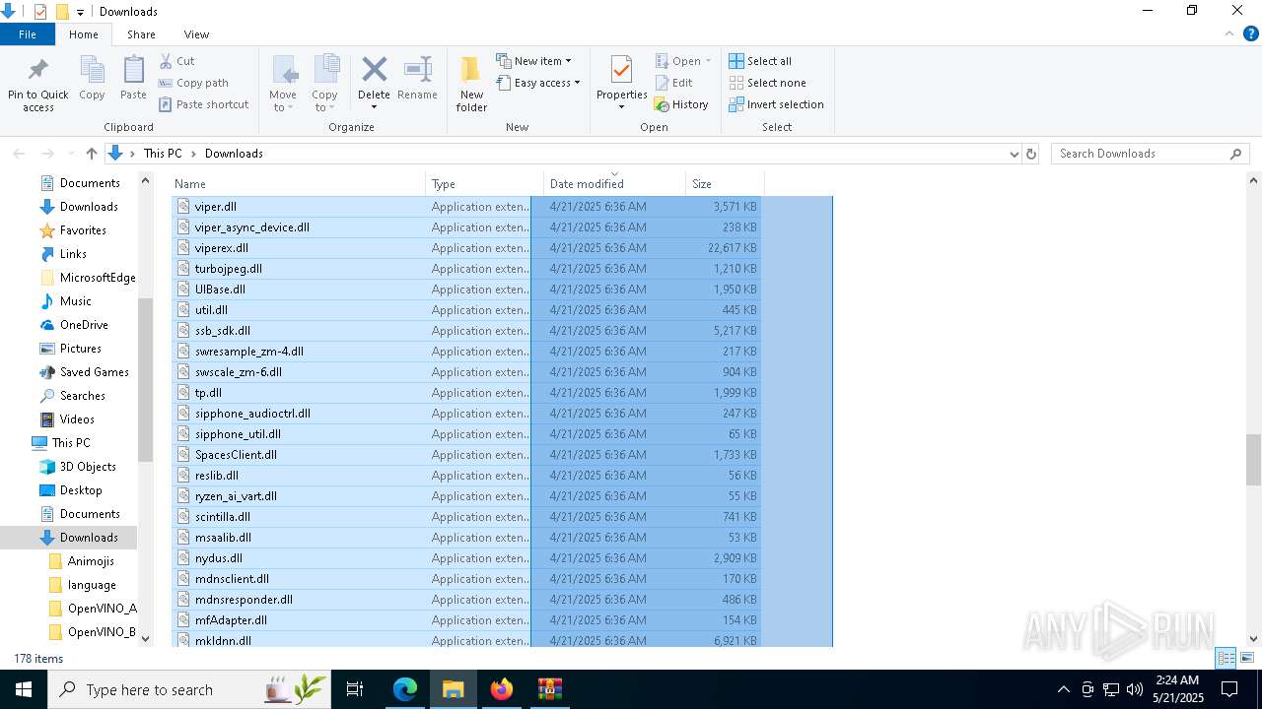Refresh the Downloads folder view
The height and width of the screenshot is (709, 1262).
tap(1031, 154)
